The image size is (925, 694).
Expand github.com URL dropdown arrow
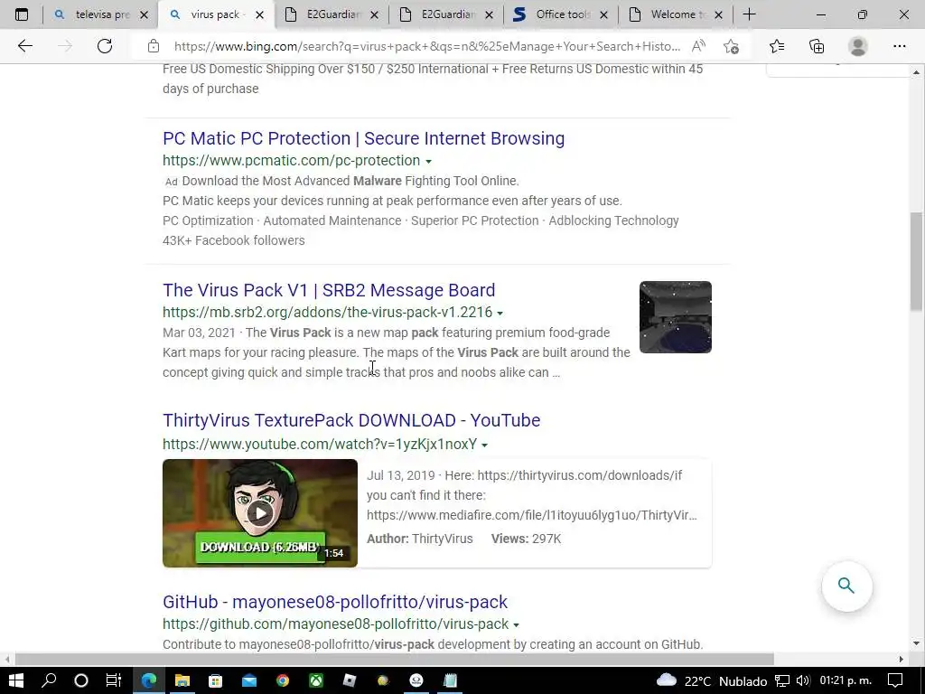(x=516, y=625)
